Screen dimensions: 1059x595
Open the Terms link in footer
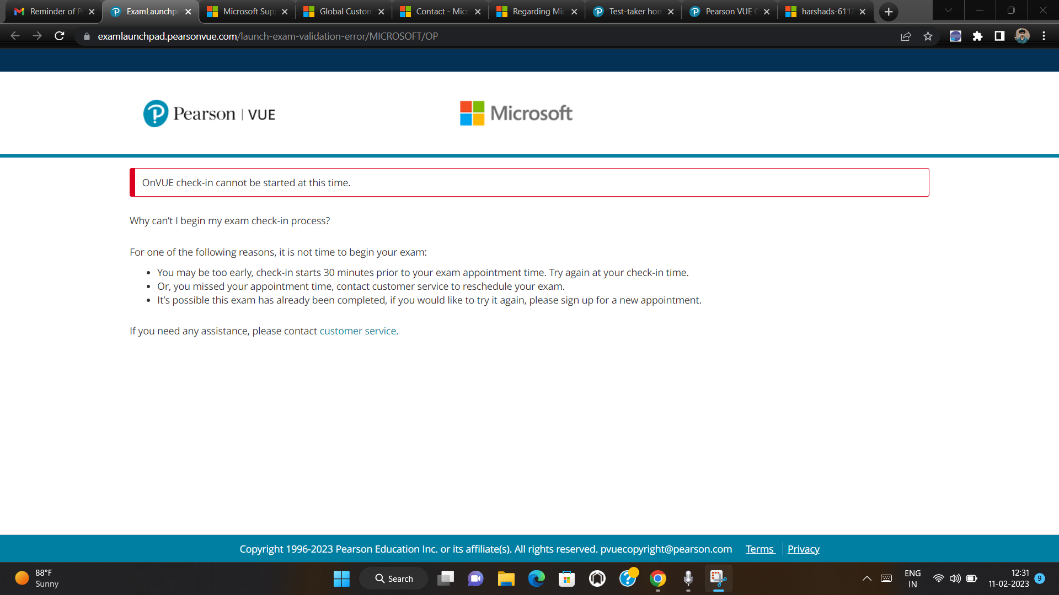760,549
